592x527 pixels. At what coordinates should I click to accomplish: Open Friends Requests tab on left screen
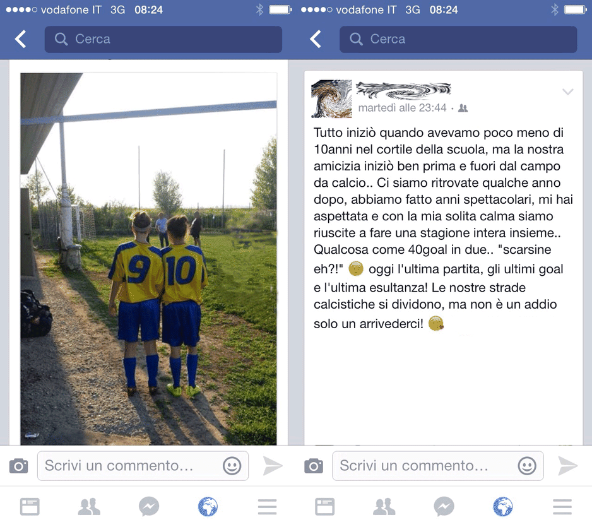click(x=89, y=507)
